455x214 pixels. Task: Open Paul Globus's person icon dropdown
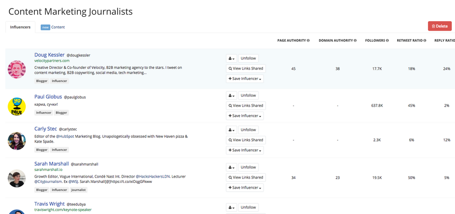click(231, 95)
